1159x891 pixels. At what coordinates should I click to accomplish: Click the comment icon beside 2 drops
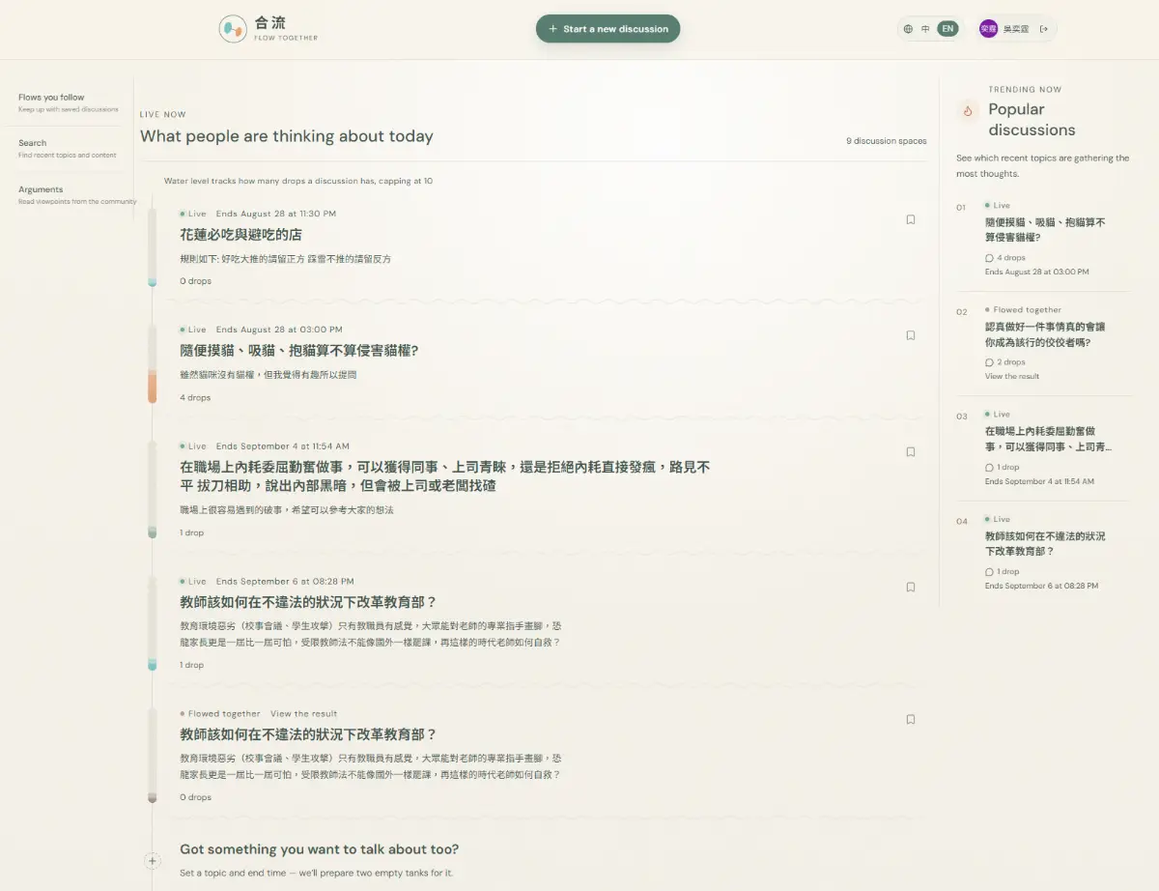pos(989,362)
